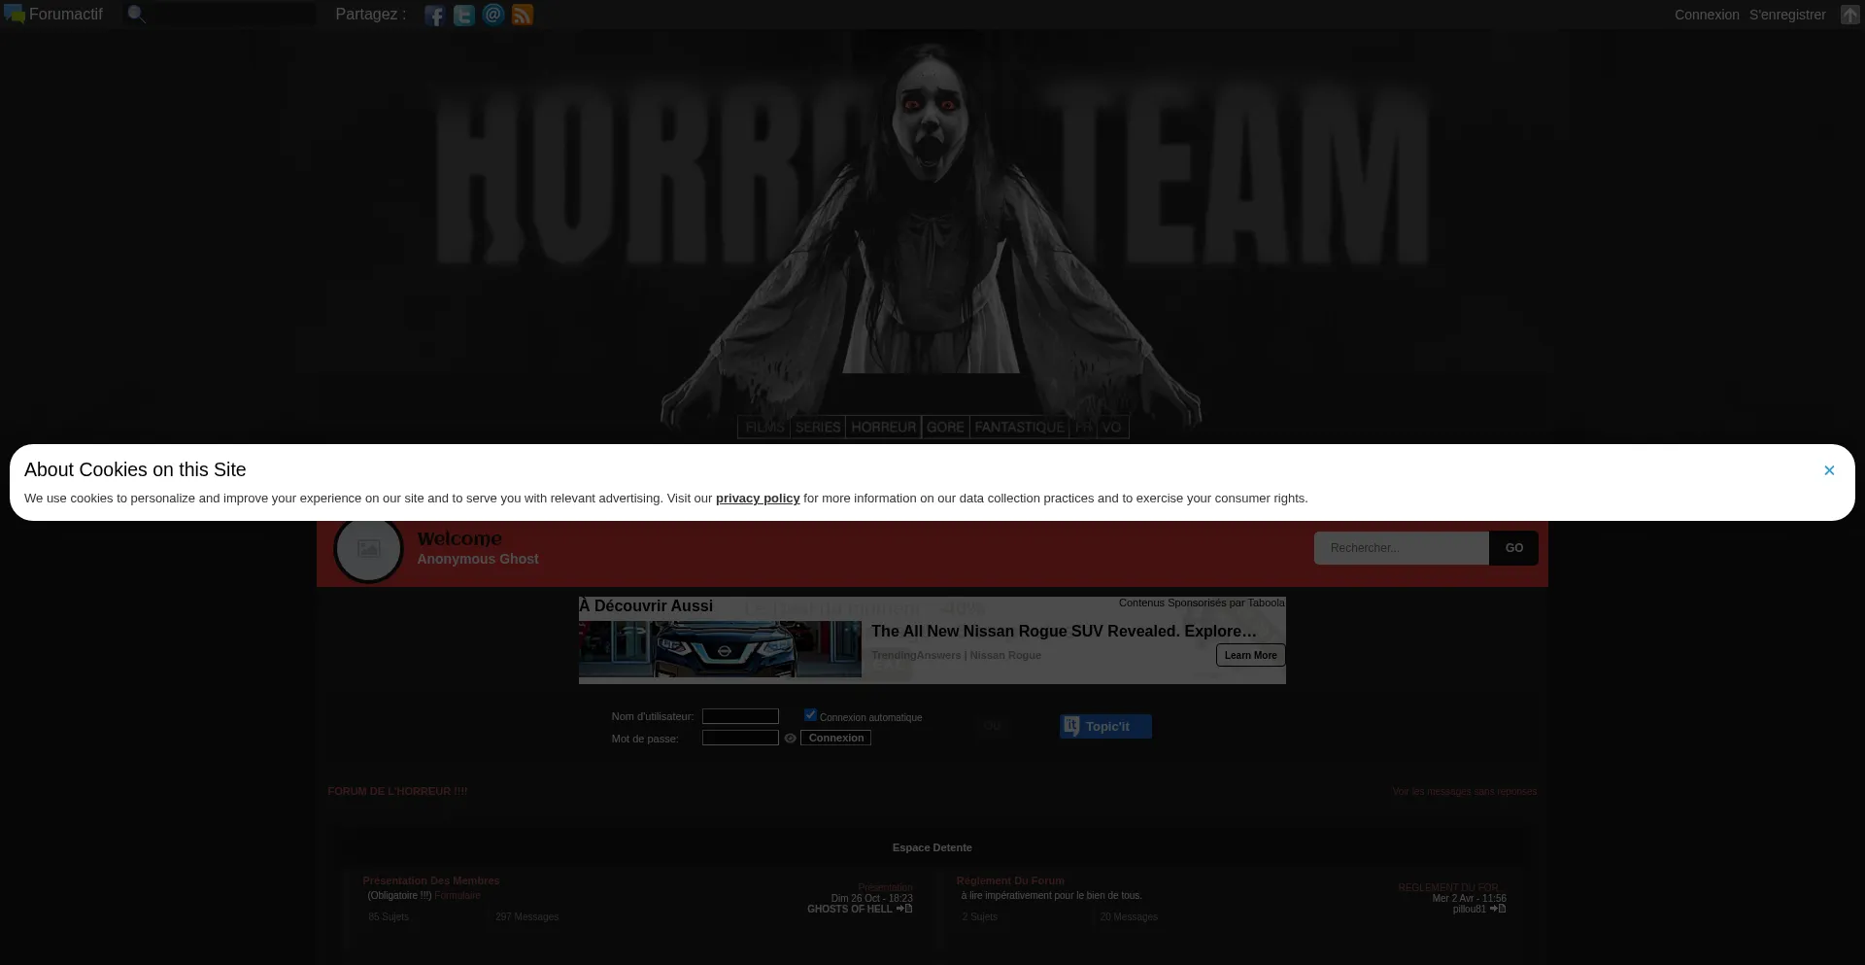Click the Forumactif logo icon
Screen dimensions: 1865x965
pyautogui.click(x=14, y=15)
